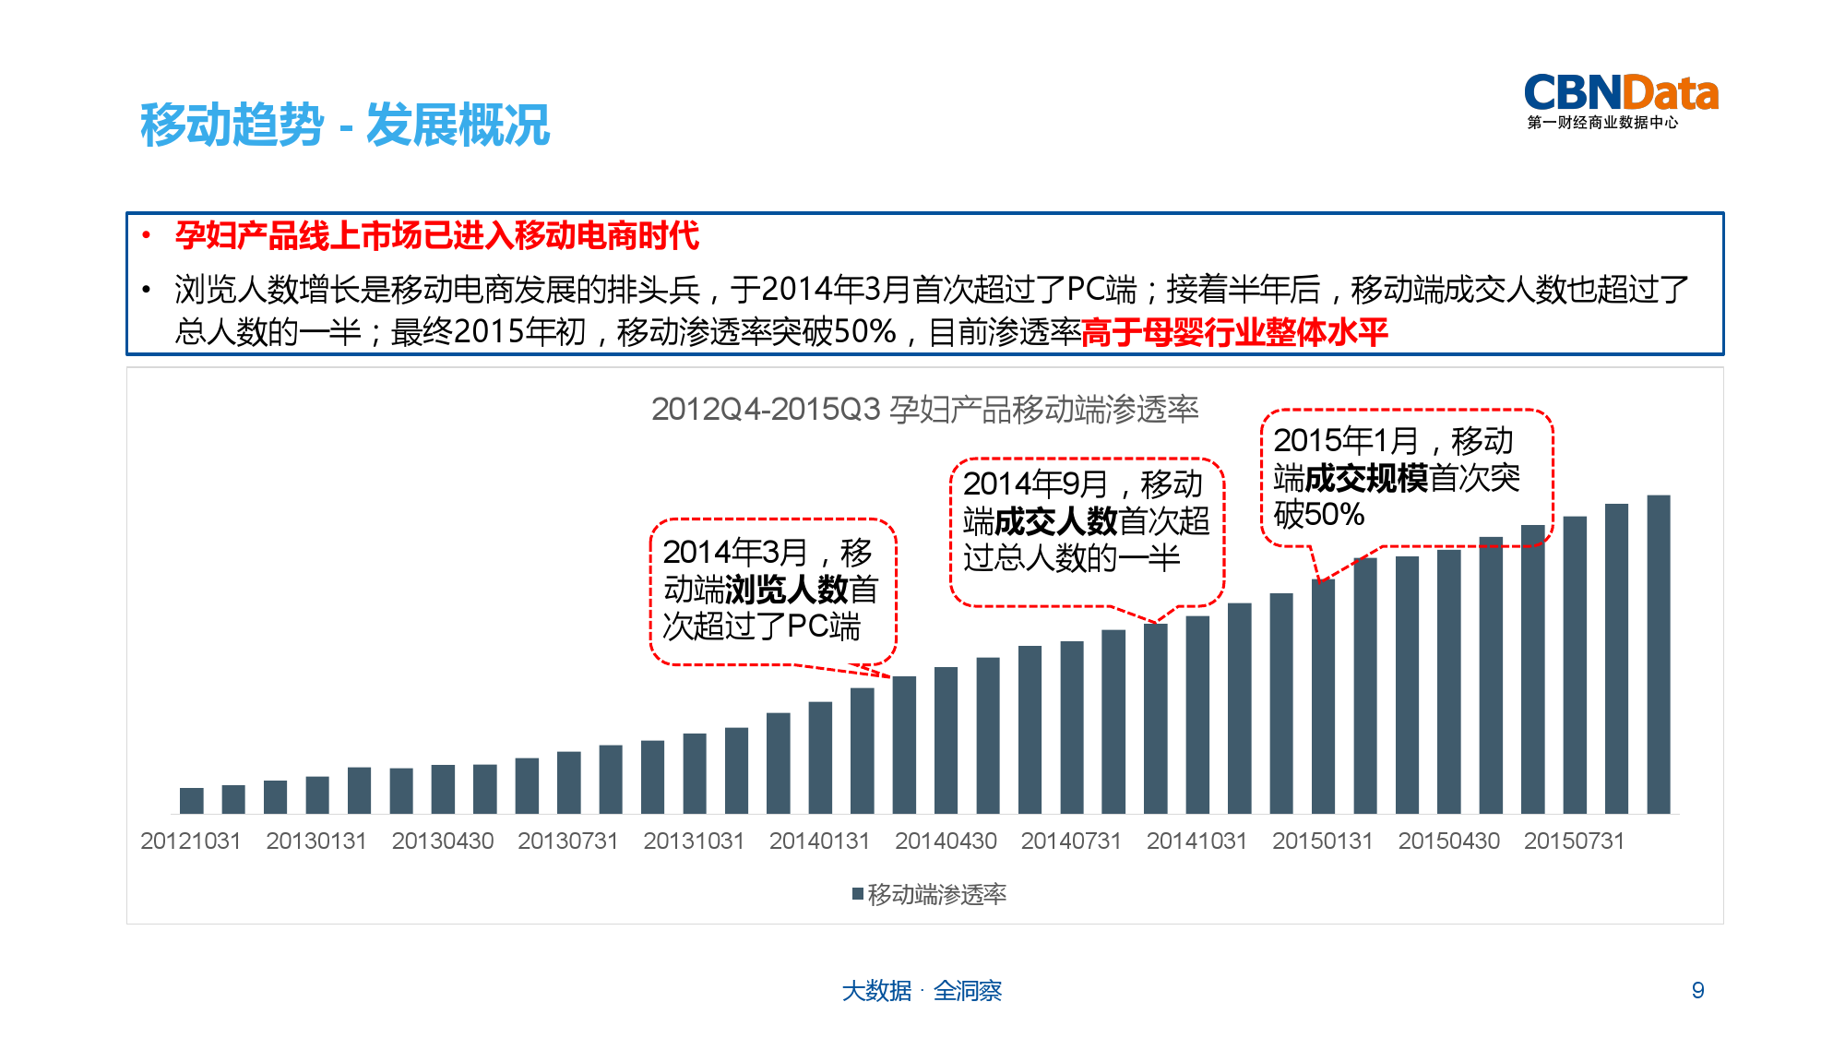
Task: Click axis label 20130731
Action: [568, 841]
